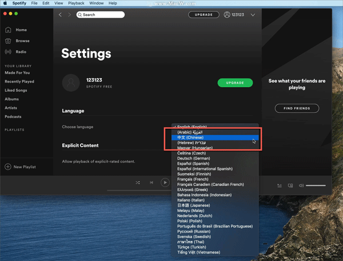
Task: Choose Japanese in the language dropdown
Action: point(193,205)
